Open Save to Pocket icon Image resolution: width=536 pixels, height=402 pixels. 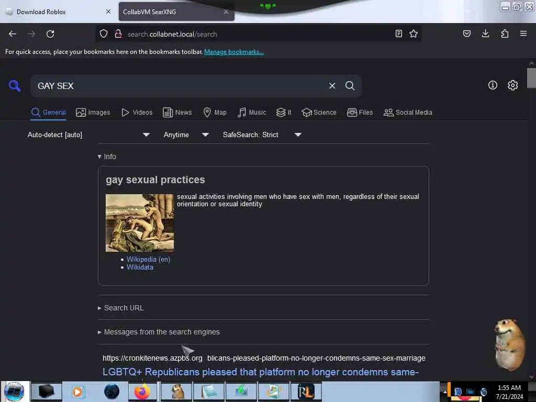[467, 33]
